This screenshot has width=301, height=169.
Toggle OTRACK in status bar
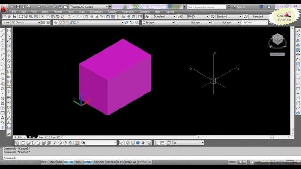point(111,162)
